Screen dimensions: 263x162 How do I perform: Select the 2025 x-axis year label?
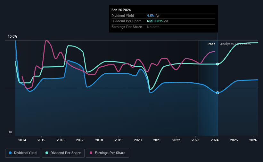(x=234, y=140)
